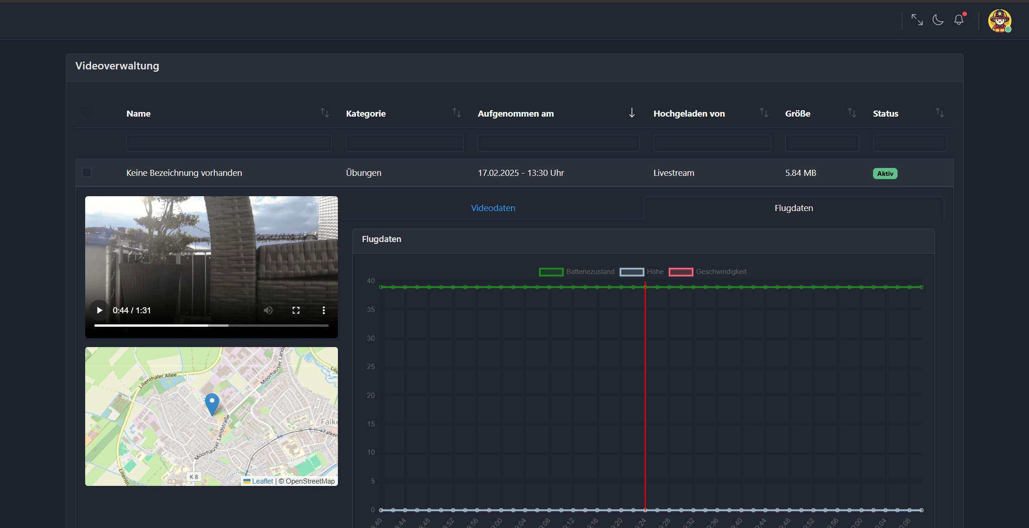Toggle fullscreen with the expand arrows icon
This screenshot has height=528, width=1029.
point(917,20)
